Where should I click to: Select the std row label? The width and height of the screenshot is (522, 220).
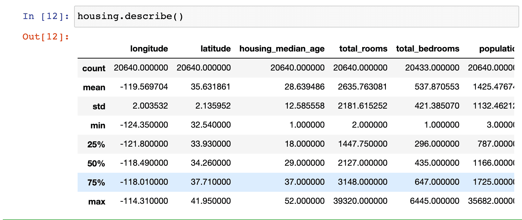(x=99, y=106)
